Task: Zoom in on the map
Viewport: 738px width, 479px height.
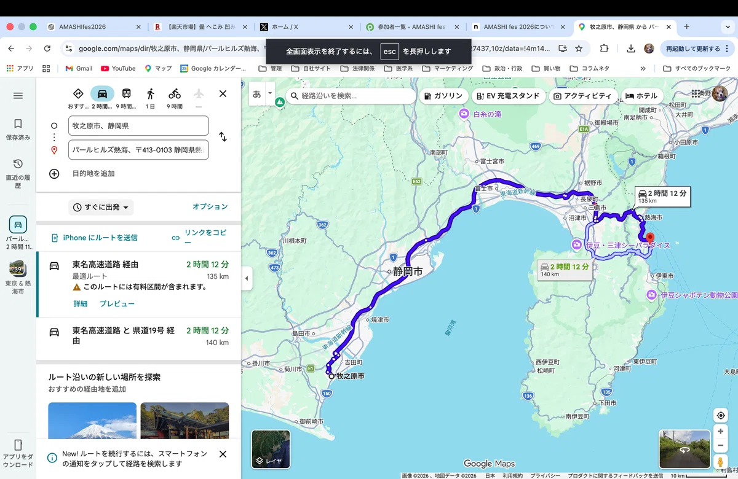Action: point(721,432)
